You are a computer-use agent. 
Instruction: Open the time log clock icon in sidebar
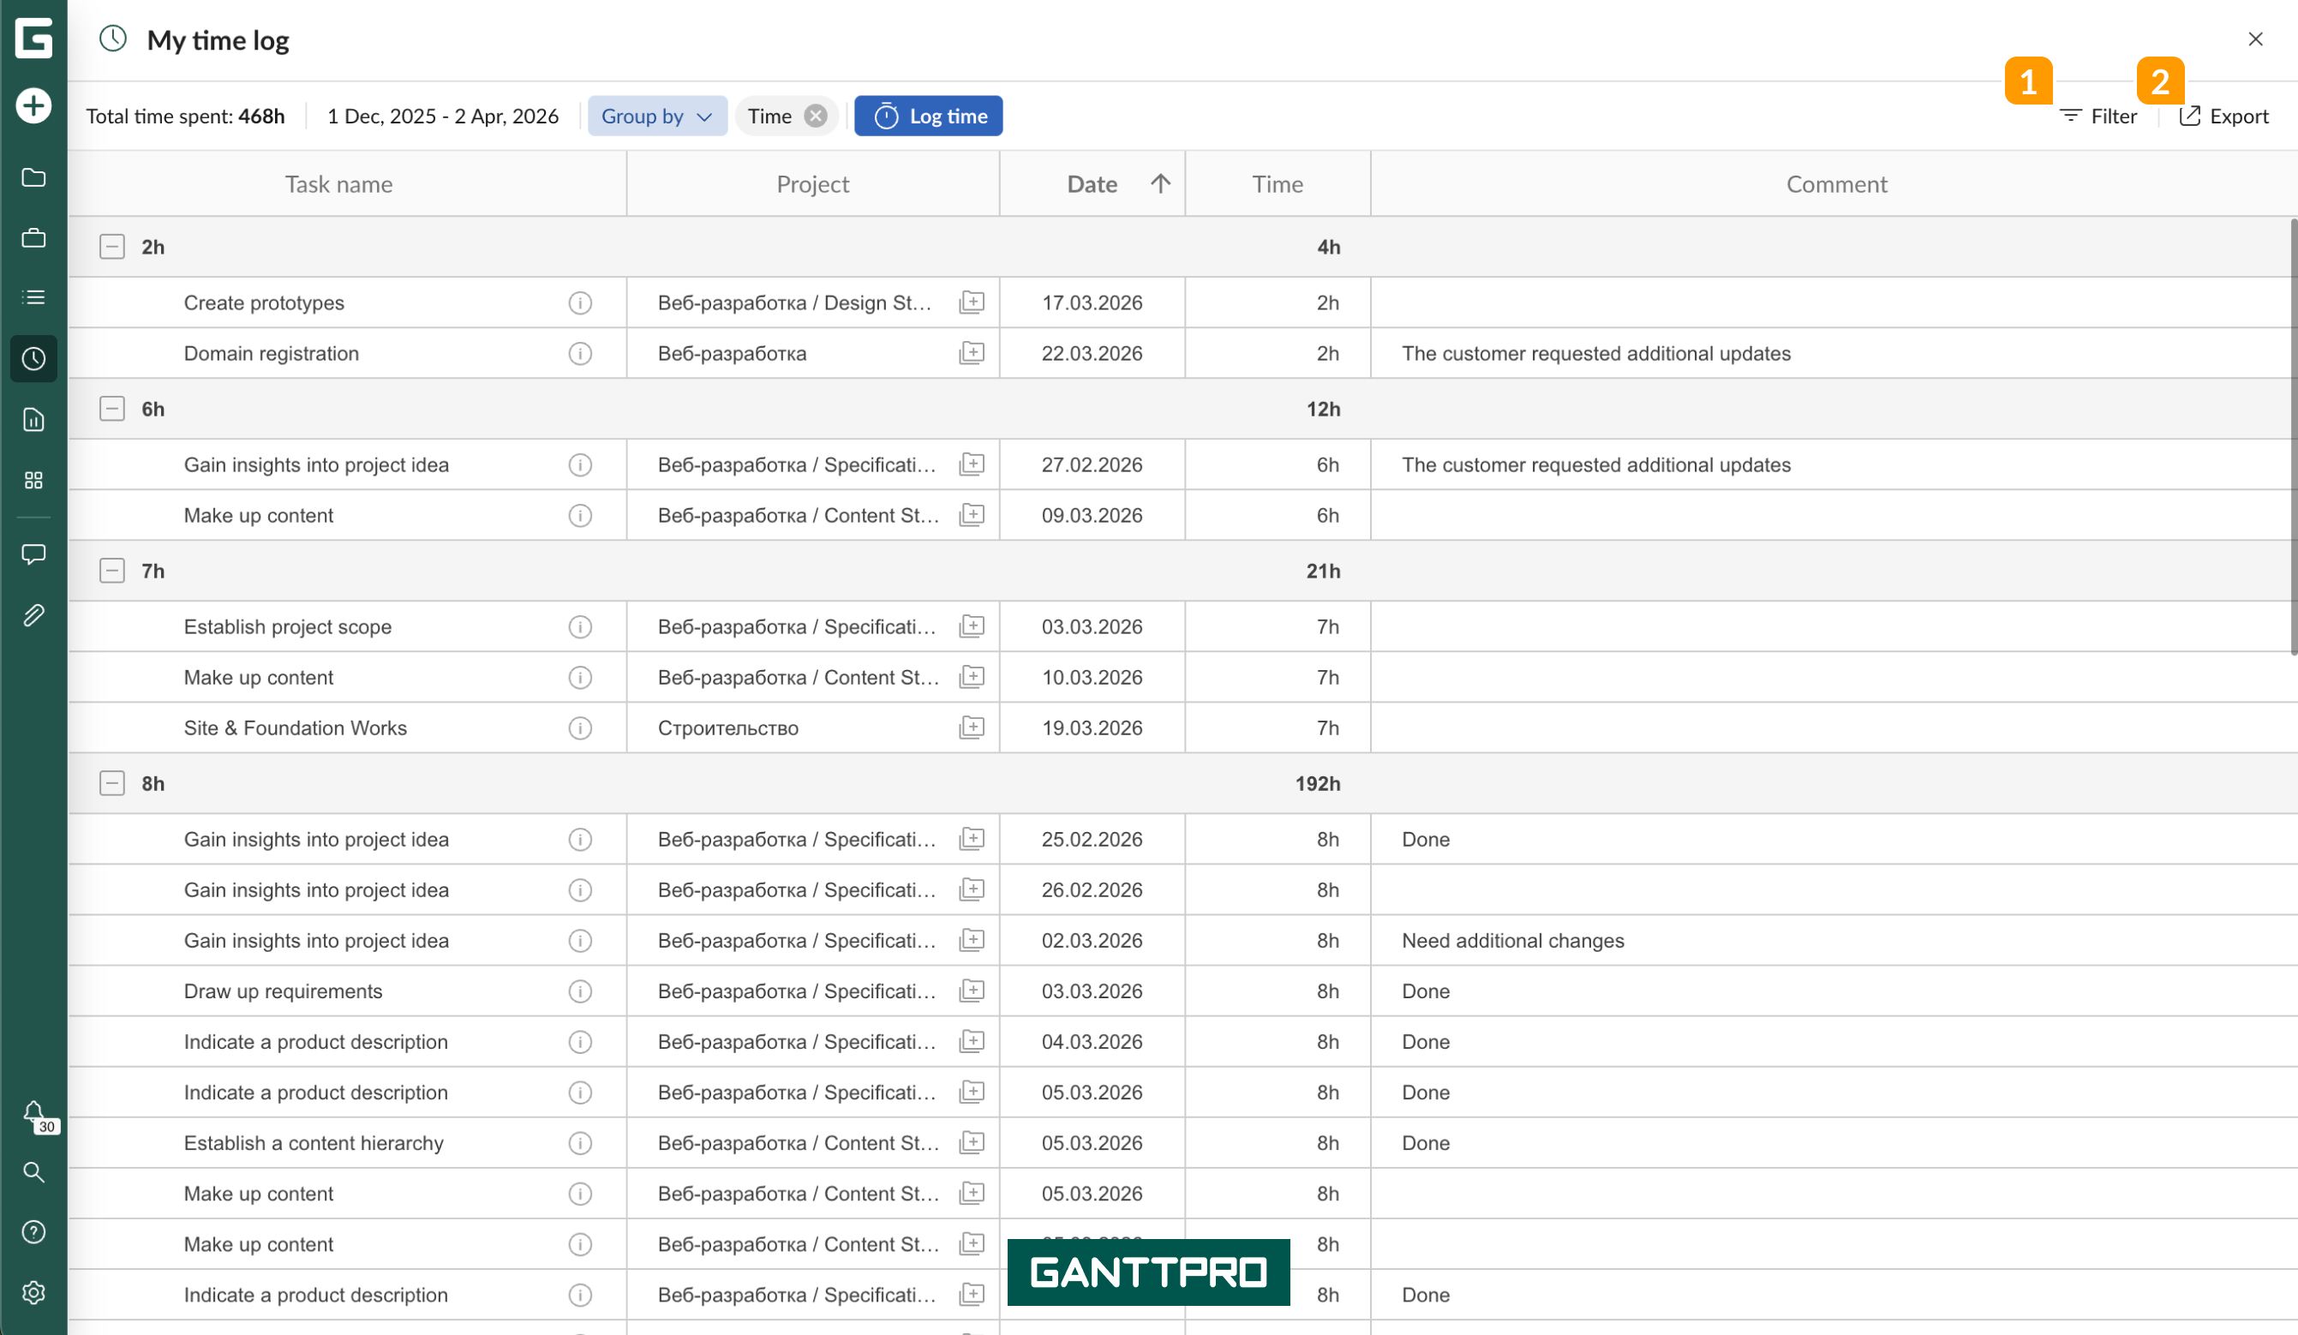point(33,358)
